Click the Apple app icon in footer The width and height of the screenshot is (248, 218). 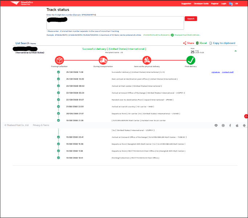click(237, 125)
